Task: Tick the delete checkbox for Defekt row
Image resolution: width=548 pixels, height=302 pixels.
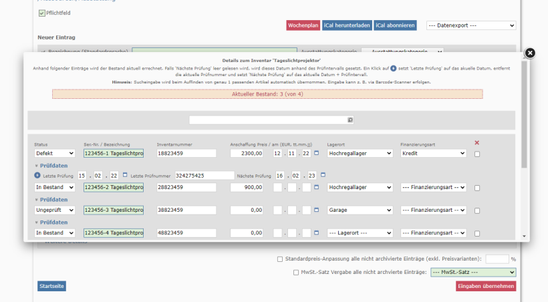Action: pyautogui.click(x=476, y=154)
